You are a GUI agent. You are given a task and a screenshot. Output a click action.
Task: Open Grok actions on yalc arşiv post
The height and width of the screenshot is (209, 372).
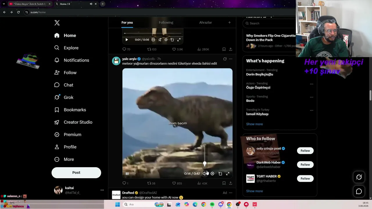225,59
